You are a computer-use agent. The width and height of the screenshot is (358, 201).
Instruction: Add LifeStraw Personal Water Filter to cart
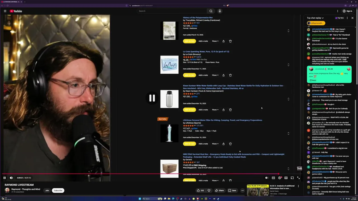click(x=189, y=144)
